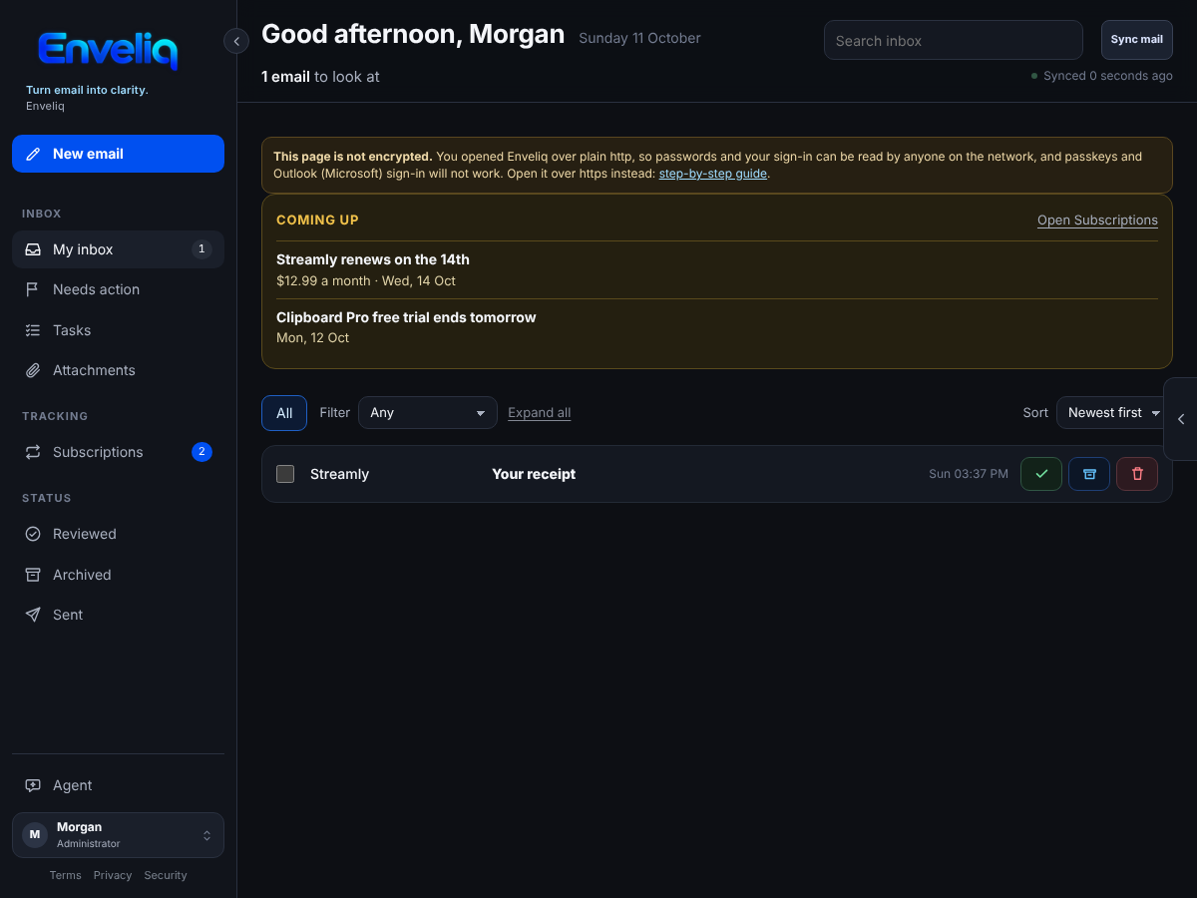The width and height of the screenshot is (1197, 898).
Task: Click the Open Subscriptions link
Action: (x=1097, y=221)
